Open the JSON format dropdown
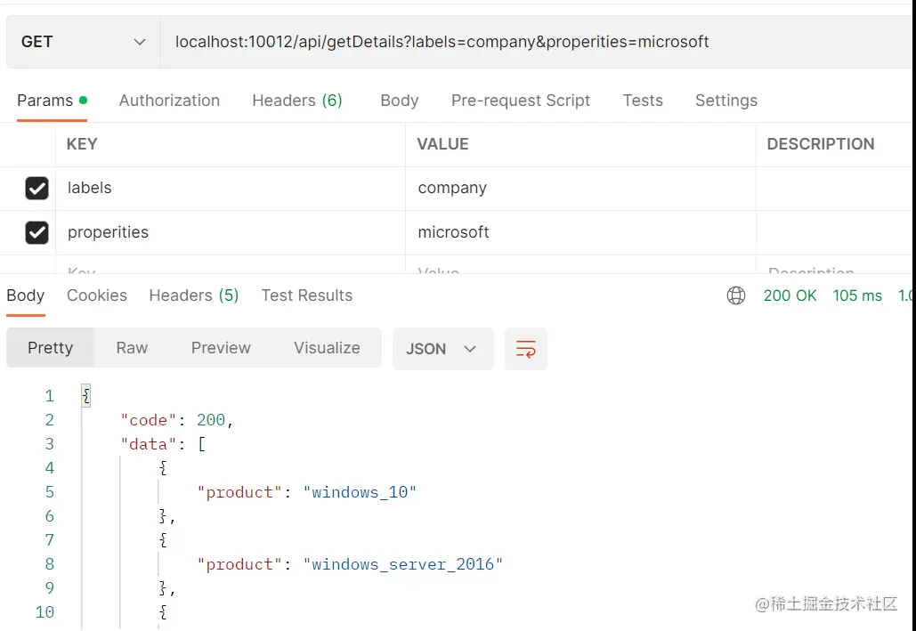 (442, 349)
